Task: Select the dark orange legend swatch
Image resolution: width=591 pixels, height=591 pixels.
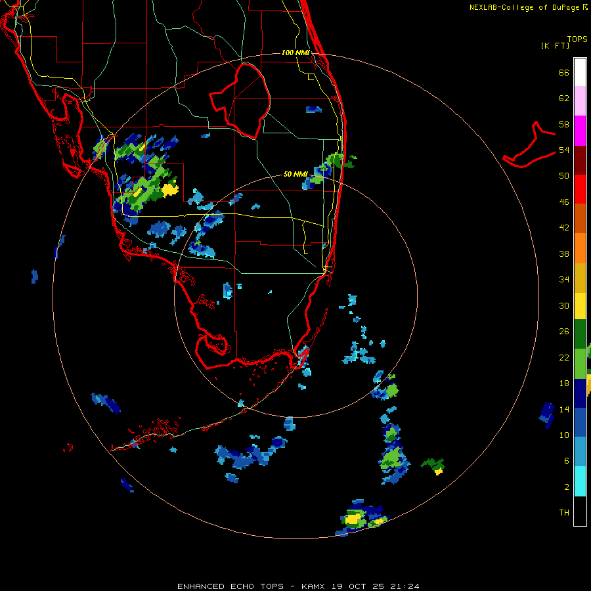Action: pyautogui.click(x=580, y=218)
